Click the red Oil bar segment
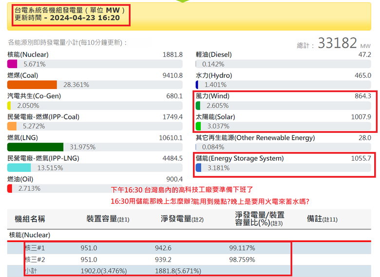380x277 pixels. [x=10, y=188]
